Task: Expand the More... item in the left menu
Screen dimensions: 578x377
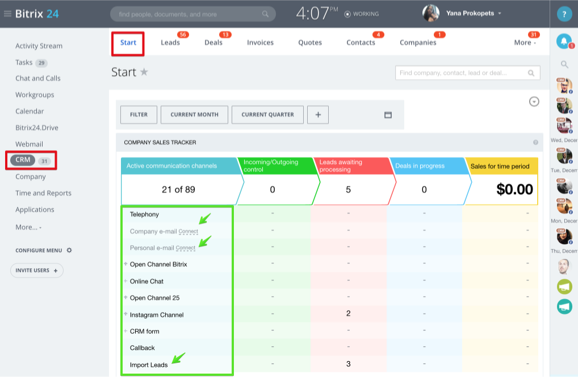Action: click(x=28, y=227)
